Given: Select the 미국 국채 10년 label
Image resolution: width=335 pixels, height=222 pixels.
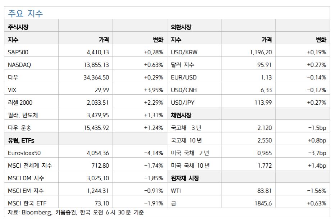Looking at the screenshot, I should [x=190, y=166].
